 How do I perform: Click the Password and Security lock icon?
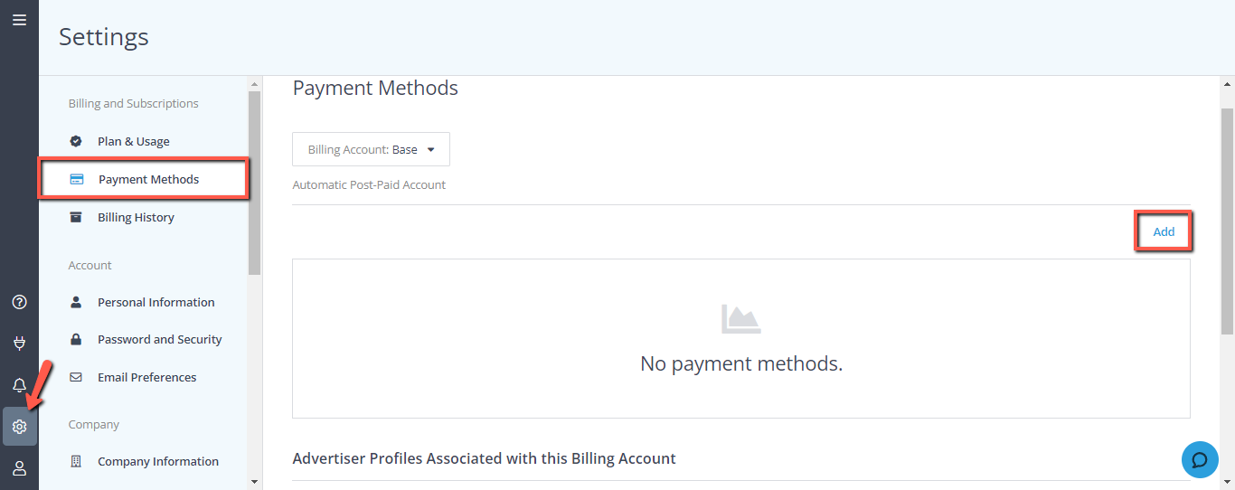(x=76, y=339)
